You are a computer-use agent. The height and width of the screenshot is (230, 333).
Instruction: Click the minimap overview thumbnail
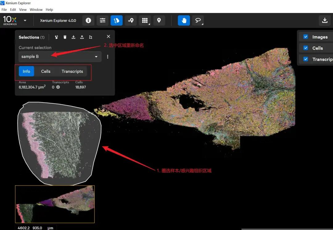(x=55, y=204)
